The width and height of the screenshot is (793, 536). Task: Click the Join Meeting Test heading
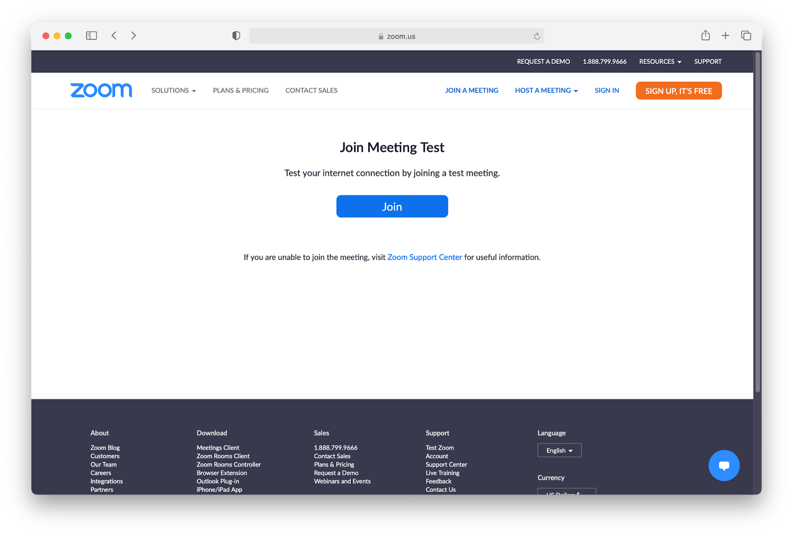pyautogui.click(x=392, y=147)
